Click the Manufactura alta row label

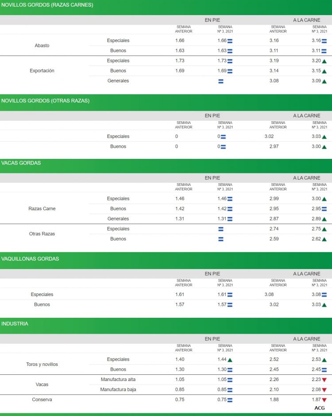tap(118, 380)
